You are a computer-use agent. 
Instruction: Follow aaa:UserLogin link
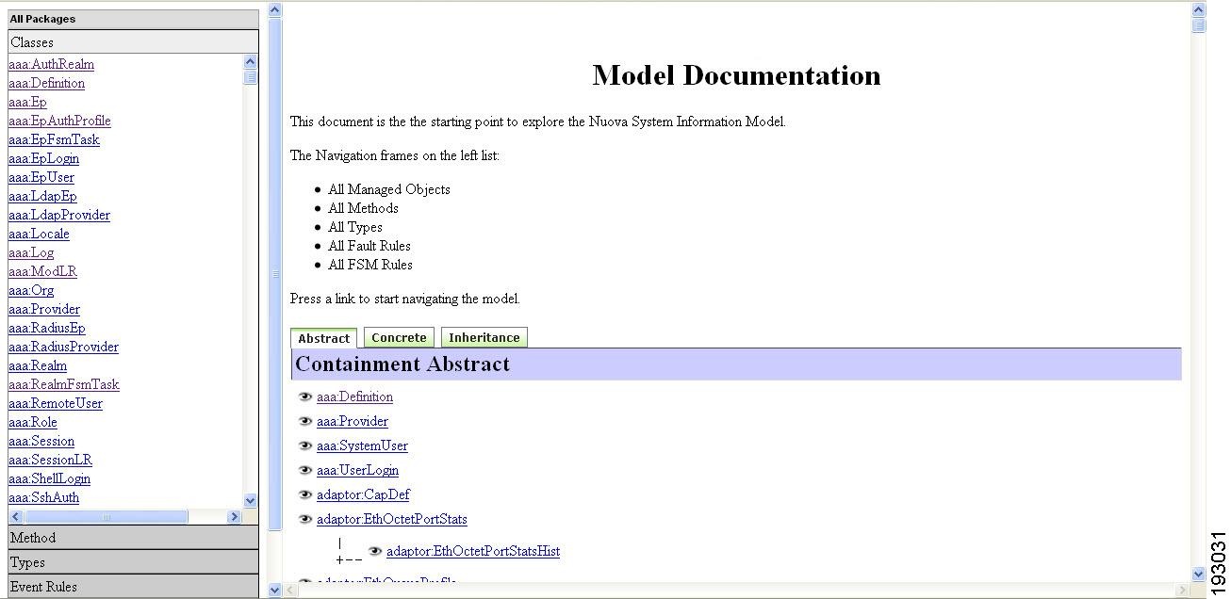click(x=357, y=470)
